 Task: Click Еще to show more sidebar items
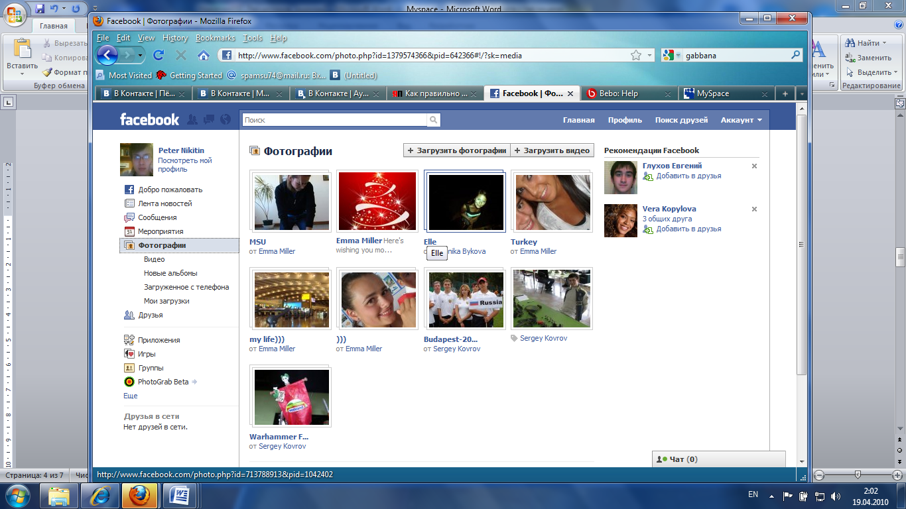coord(131,396)
